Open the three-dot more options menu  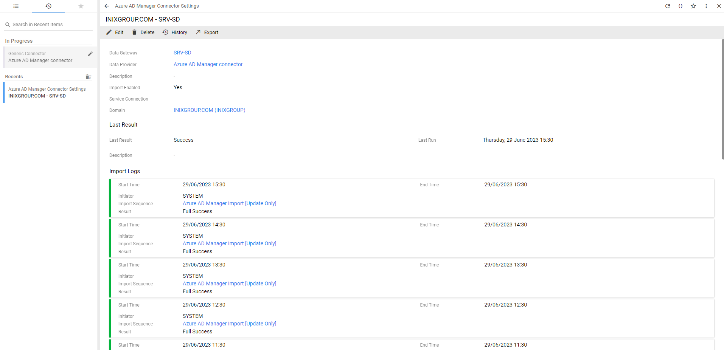click(706, 6)
